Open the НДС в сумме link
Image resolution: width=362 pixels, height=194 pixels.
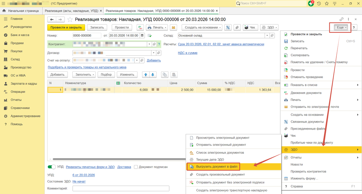point(188,53)
